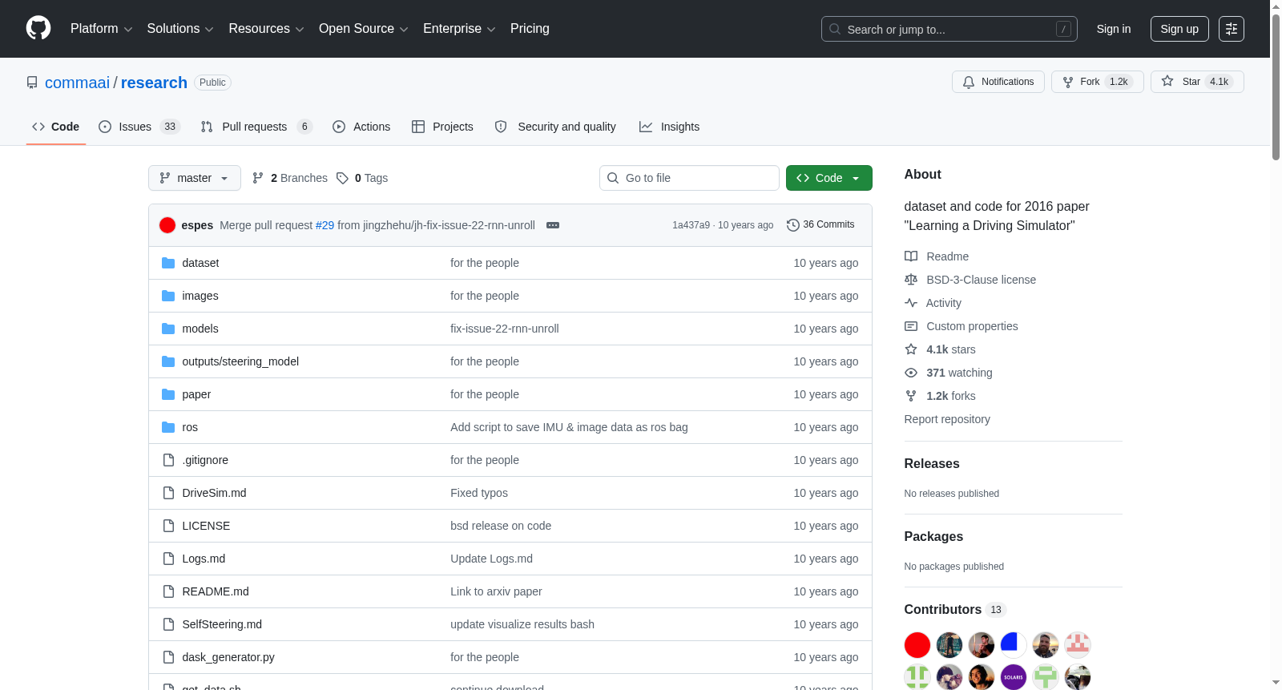Screen dimensions: 1282x690
Task: Click the purple SOLARIS contributor avatar
Action: click(1014, 677)
